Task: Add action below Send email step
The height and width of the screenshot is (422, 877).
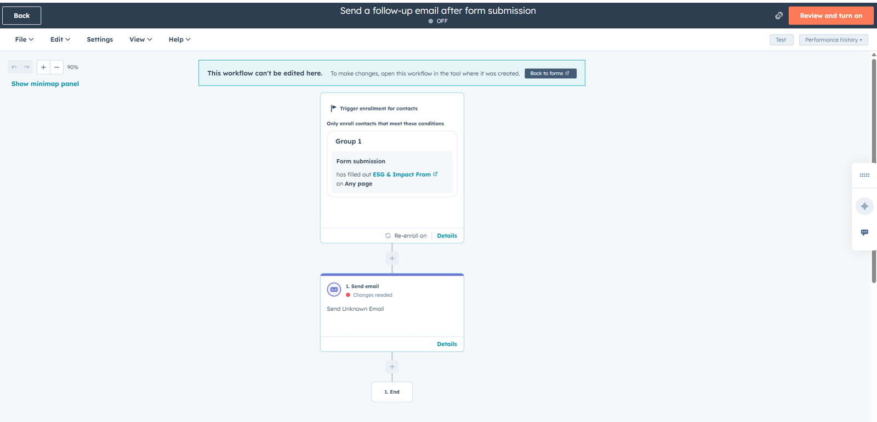Action: tap(392, 367)
